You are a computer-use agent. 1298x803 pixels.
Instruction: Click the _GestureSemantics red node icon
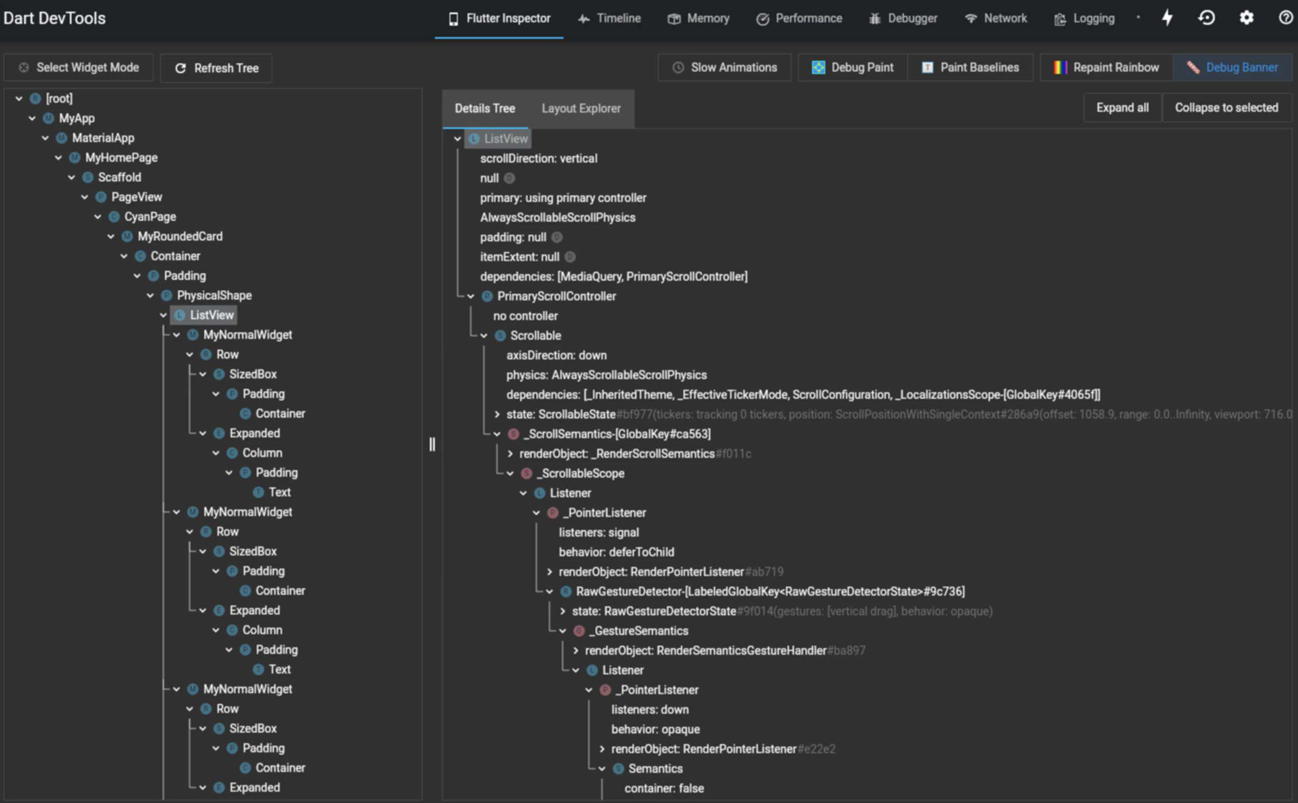point(579,630)
